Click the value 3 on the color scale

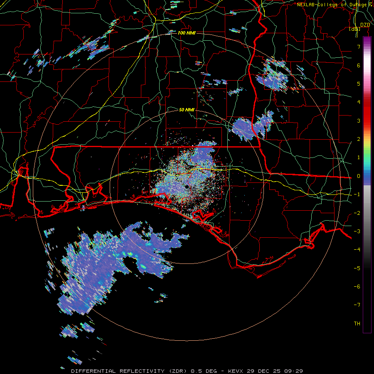coord(359,121)
